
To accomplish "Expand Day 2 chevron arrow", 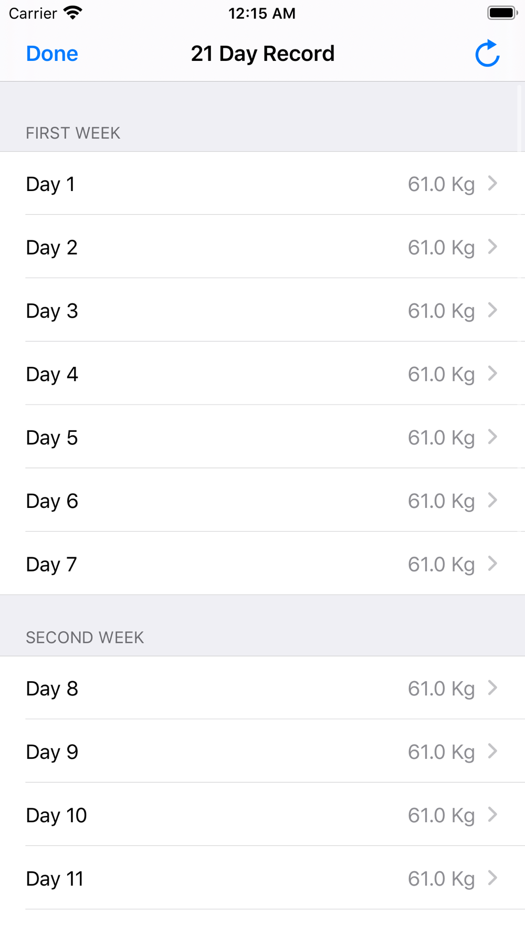I will click(492, 247).
